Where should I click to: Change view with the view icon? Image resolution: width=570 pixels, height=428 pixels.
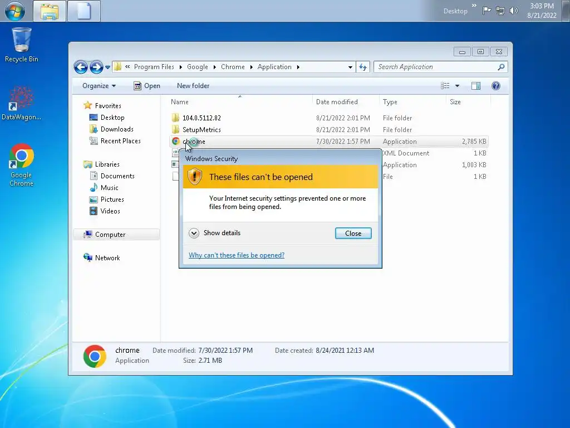coord(445,86)
